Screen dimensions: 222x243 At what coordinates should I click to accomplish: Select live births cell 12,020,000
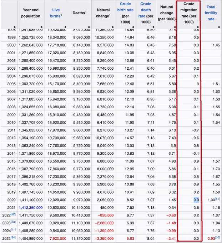point(57,200)
